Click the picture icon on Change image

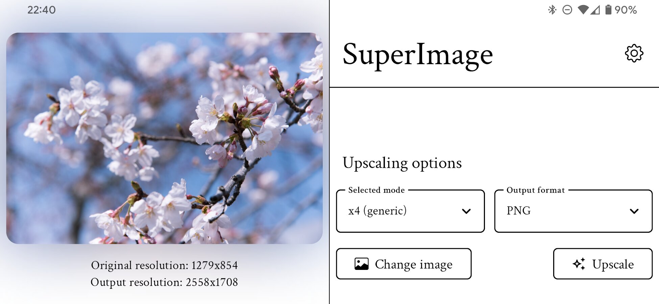(361, 264)
